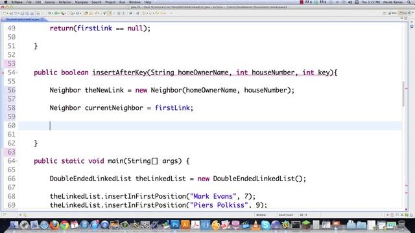The image size is (415, 233).
Task: Open VLC from the dock
Action: tap(255, 225)
